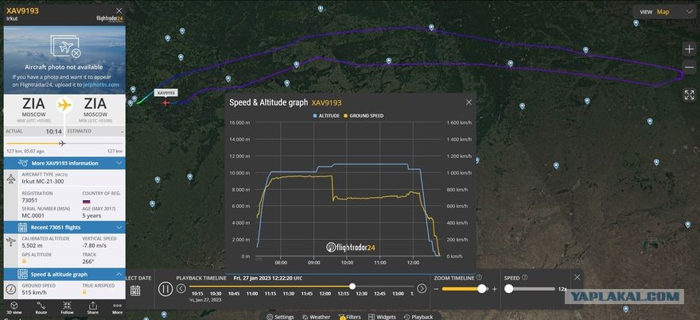The width and height of the screenshot is (700, 320).
Task: Collapse Speed & altitude graph section
Action: pyautogui.click(x=64, y=274)
